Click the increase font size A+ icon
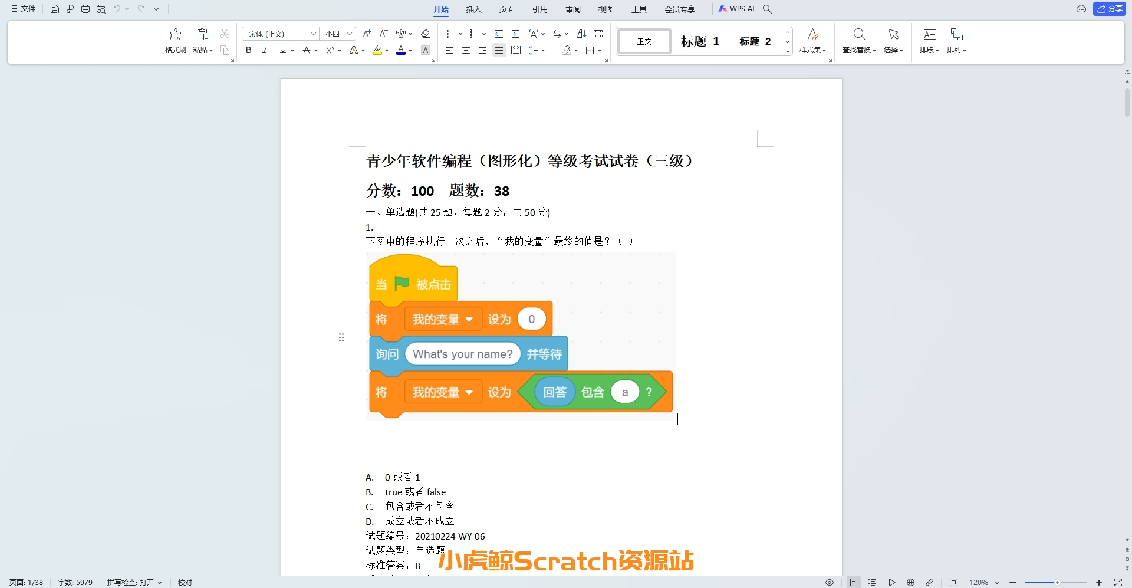This screenshot has width=1132, height=588. point(367,34)
